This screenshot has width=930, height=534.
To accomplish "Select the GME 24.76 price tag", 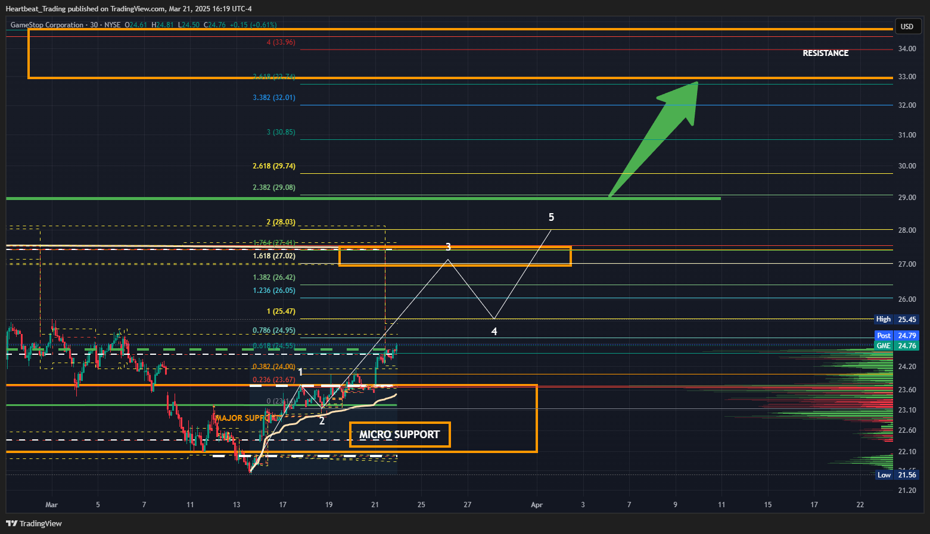I will [897, 346].
